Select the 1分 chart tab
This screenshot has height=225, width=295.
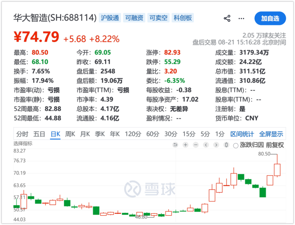coord(220,134)
